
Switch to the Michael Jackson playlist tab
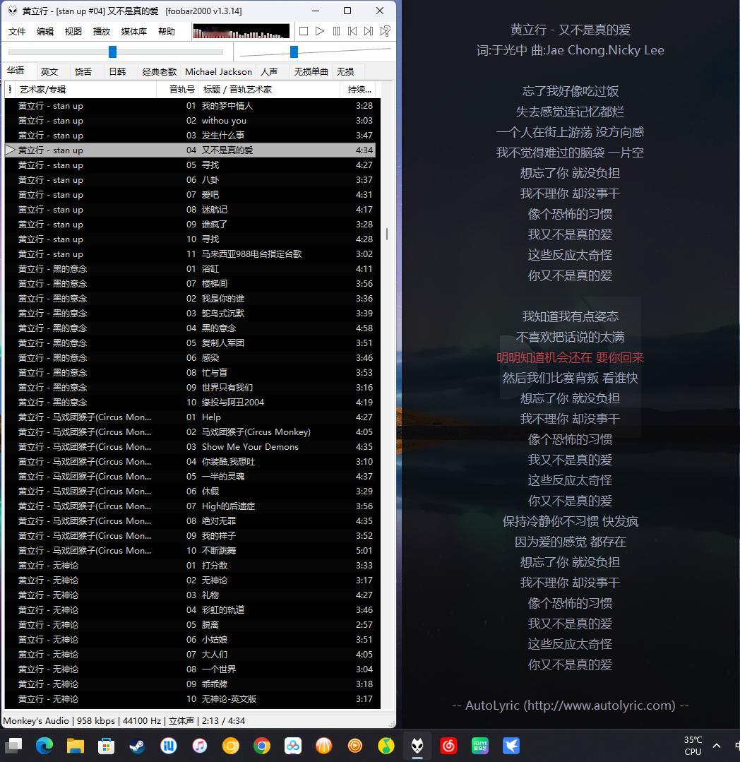click(x=219, y=72)
